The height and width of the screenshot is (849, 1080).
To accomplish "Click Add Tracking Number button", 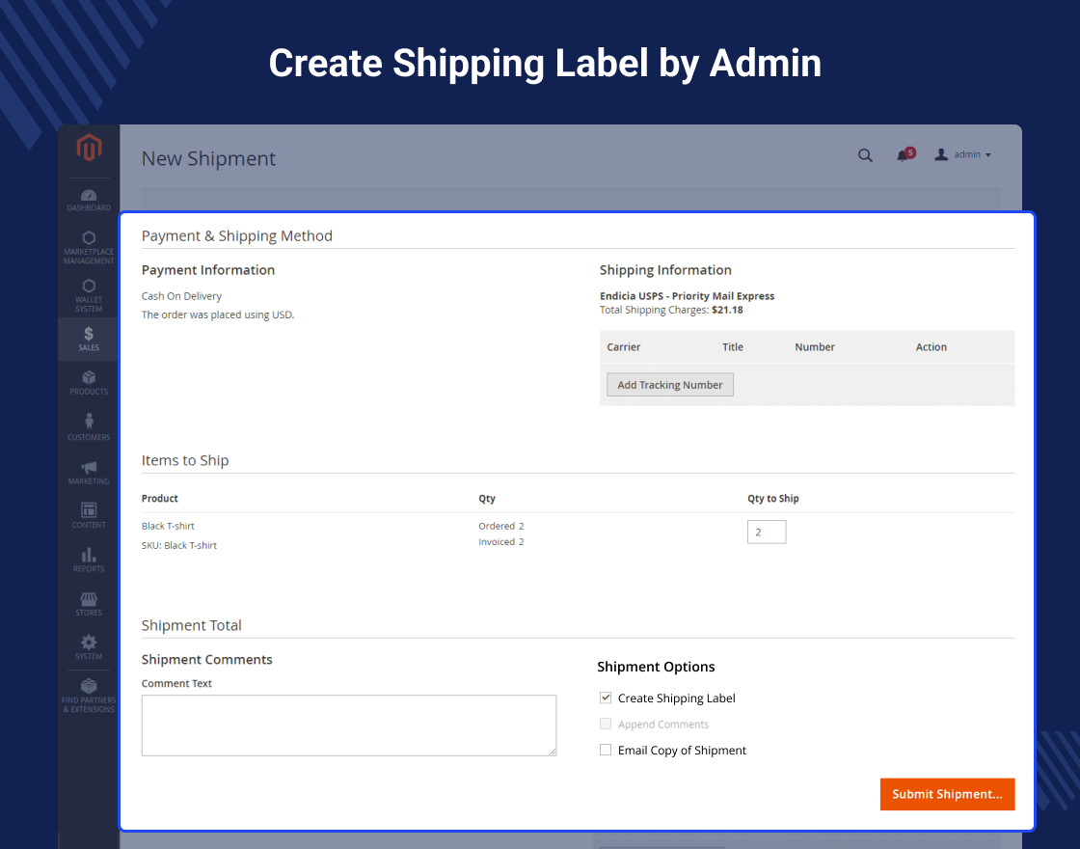I will 670,385.
